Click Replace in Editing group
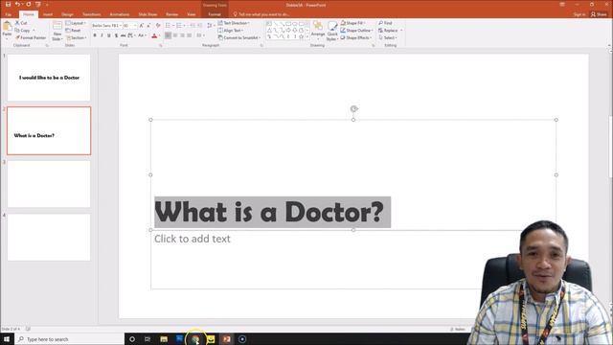The height and width of the screenshot is (345, 613). tap(390, 31)
